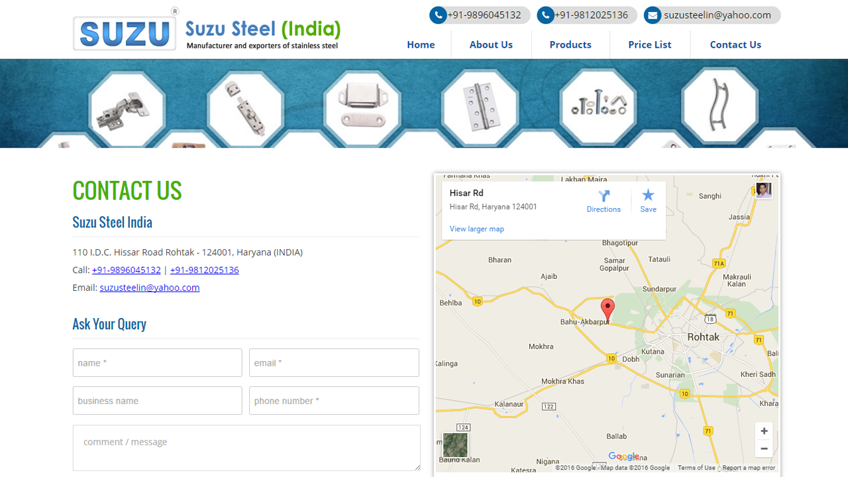Image resolution: width=848 pixels, height=477 pixels.
Task: Click the screws and bolts product image
Action: (x=598, y=107)
